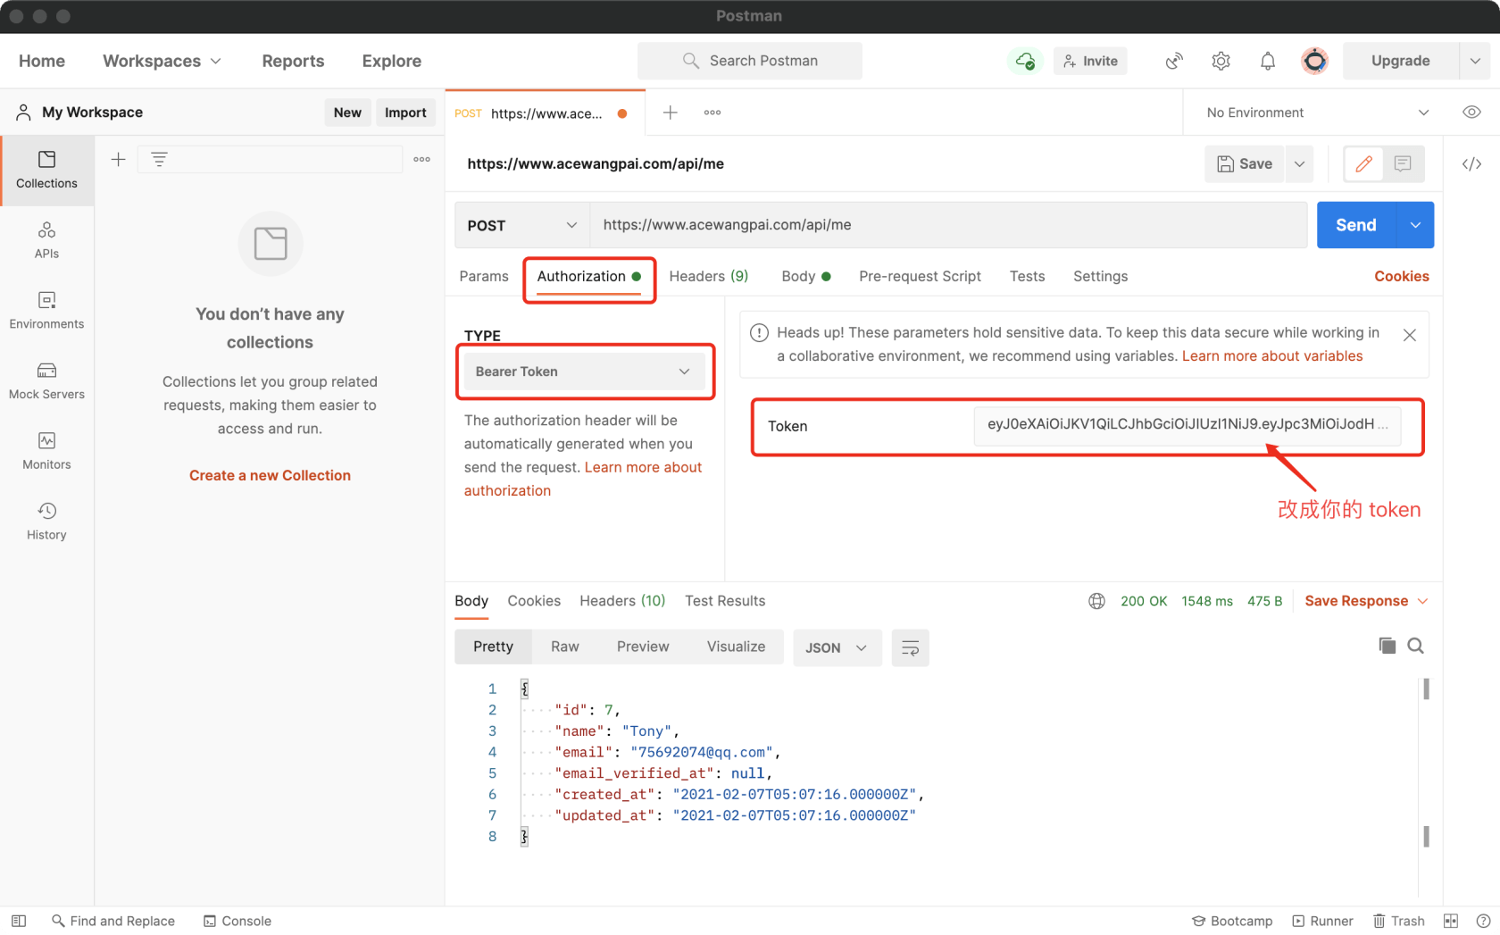Click the network globe icon in response bar
Screen dimensions: 1500x935
click(x=1096, y=601)
